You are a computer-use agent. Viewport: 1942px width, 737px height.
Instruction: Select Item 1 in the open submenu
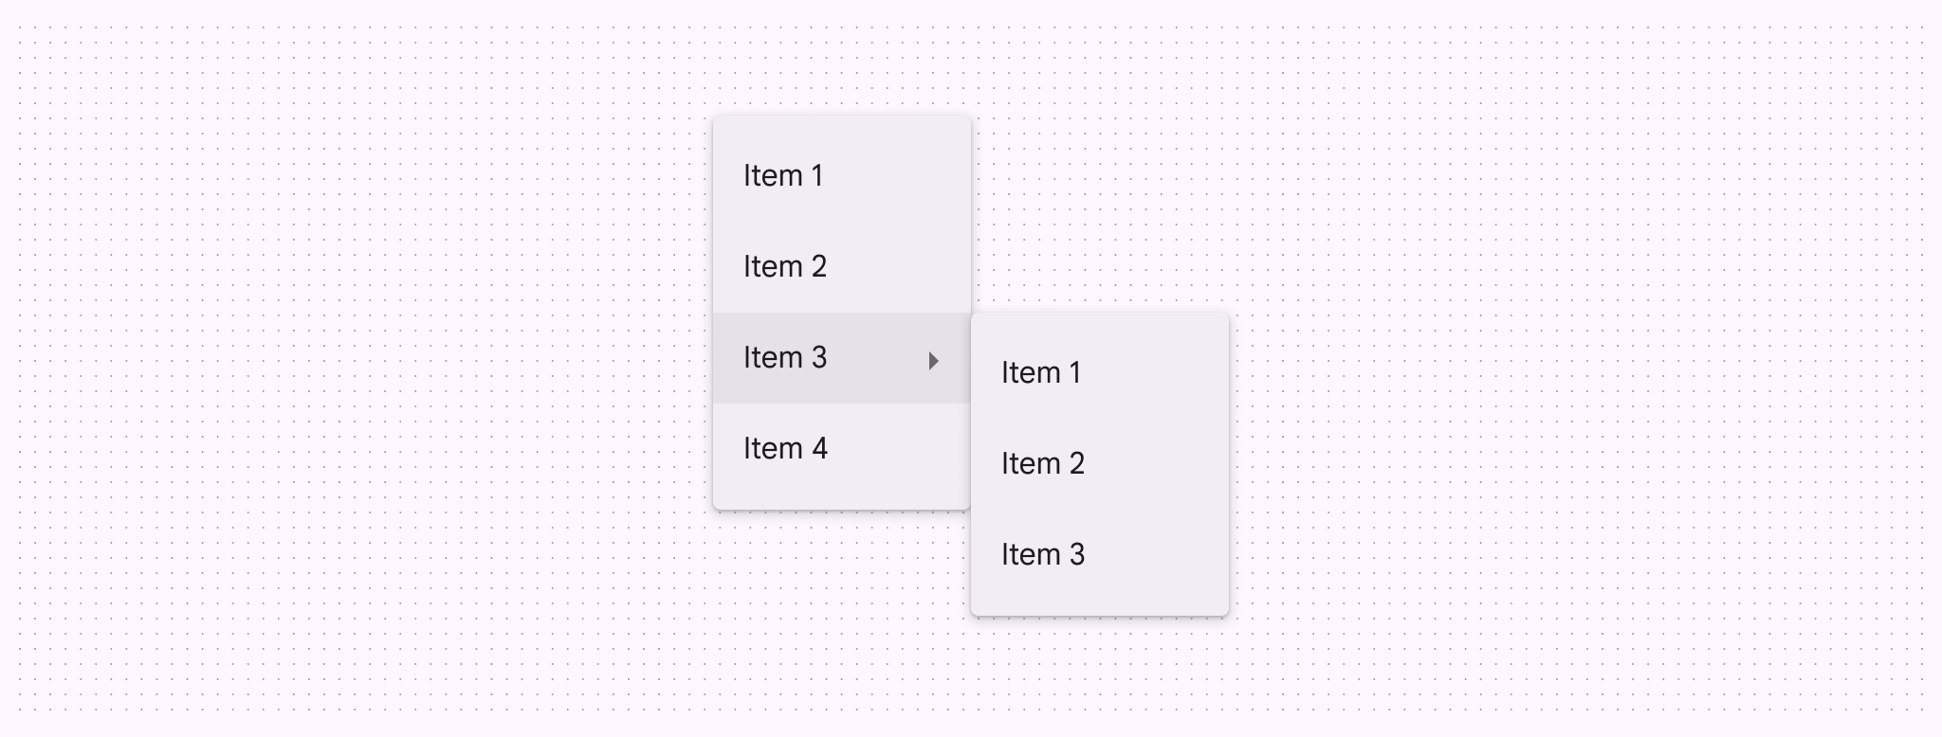click(x=1099, y=373)
